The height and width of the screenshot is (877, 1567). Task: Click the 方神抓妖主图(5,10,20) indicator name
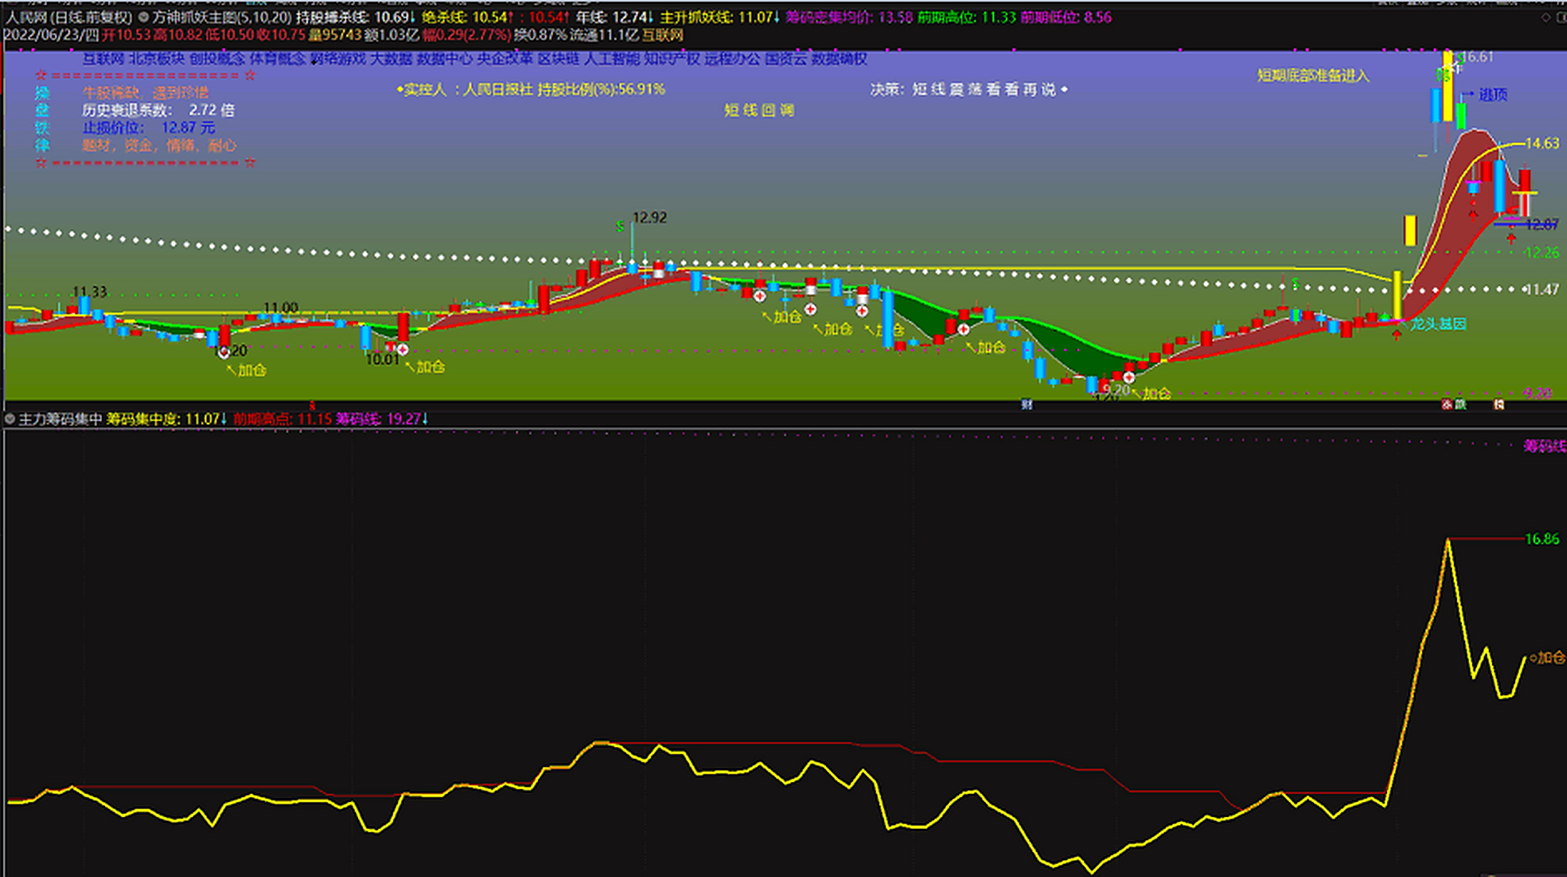[x=222, y=17]
